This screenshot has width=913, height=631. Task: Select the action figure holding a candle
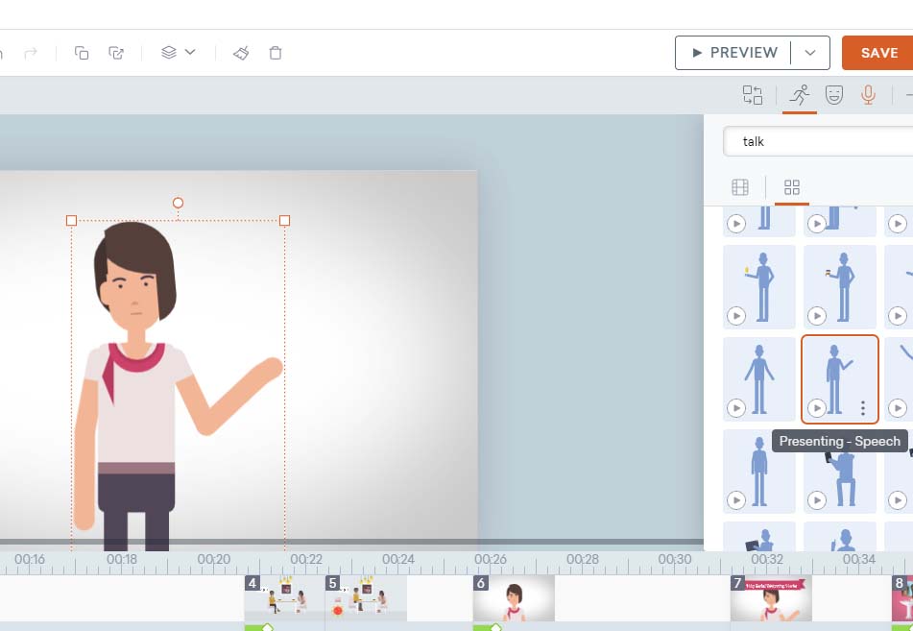(759, 286)
